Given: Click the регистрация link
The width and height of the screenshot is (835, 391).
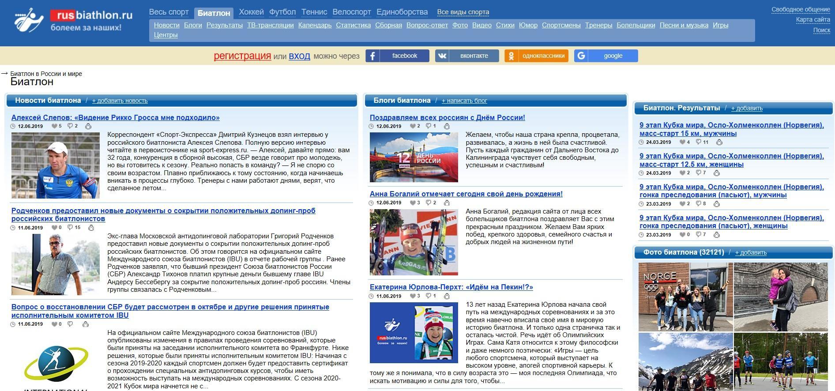Looking at the screenshot, I should [242, 56].
